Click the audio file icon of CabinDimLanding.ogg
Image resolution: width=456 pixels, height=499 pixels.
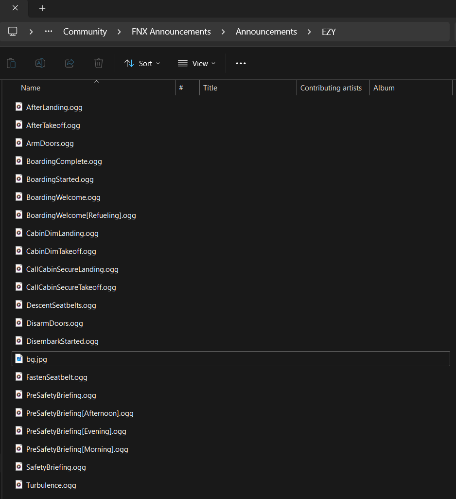19,232
